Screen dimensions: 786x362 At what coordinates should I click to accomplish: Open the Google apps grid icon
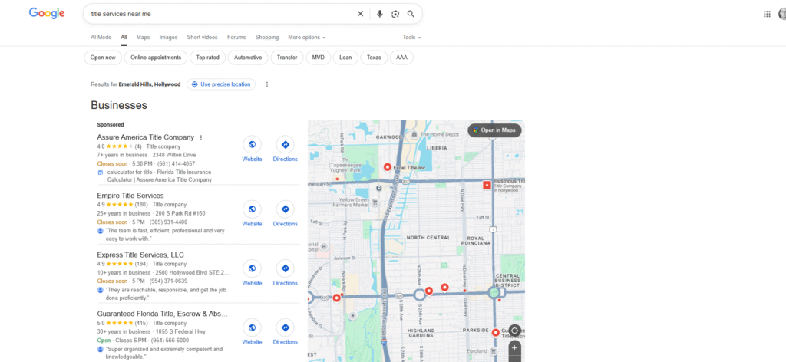point(767,14)
